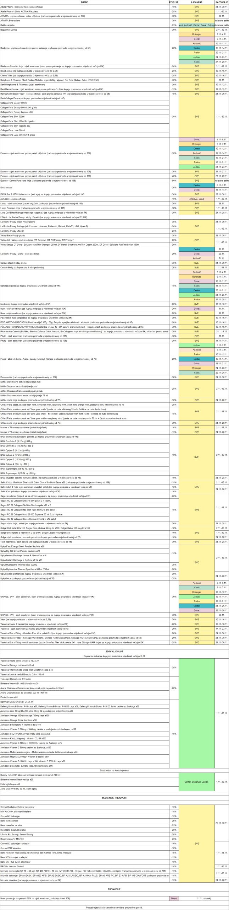Select the RAZDOBLJE column header
This screenshot has height=910, width=229.
tap(222, 2)
